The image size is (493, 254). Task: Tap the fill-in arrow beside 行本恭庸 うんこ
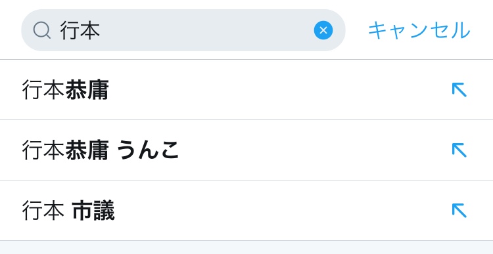[459, 150]
